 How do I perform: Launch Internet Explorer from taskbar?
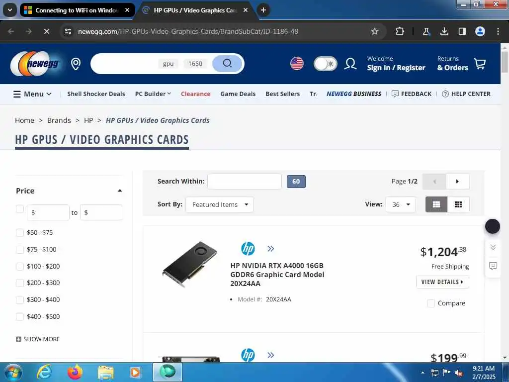click(x=44, y=372)
